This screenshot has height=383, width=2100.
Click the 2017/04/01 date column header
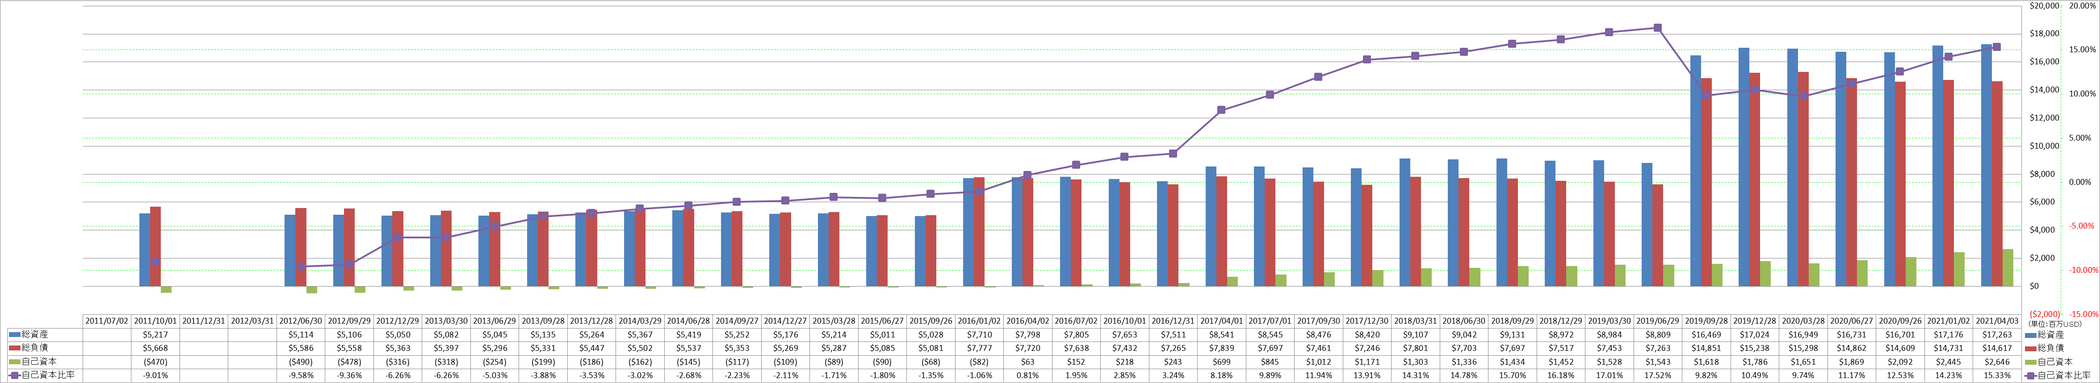click(x=1221, y=321)
